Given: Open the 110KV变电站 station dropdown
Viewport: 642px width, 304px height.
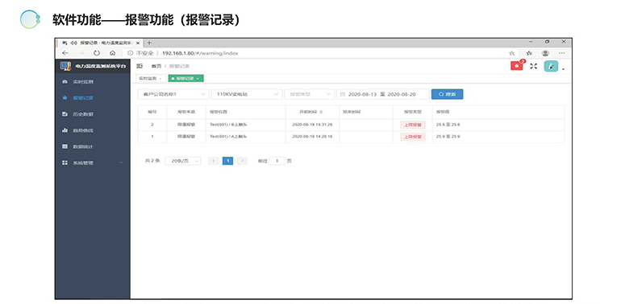Looking at the screenshot, I should [247, 94].
